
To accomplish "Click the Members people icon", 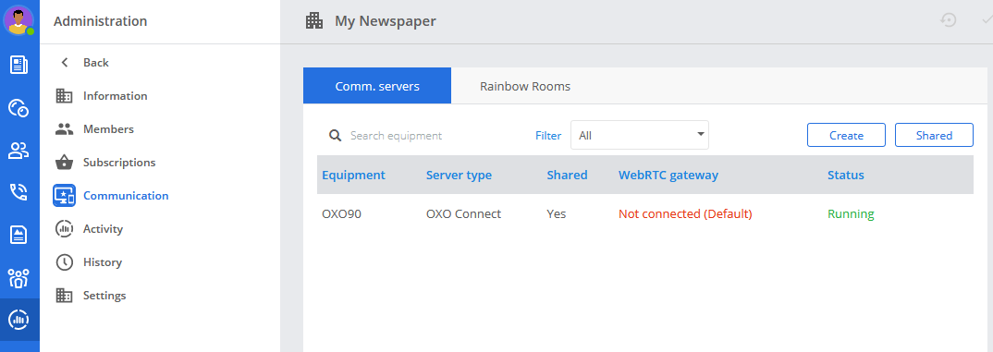I will pyautogui.click(x=64, y=129).
